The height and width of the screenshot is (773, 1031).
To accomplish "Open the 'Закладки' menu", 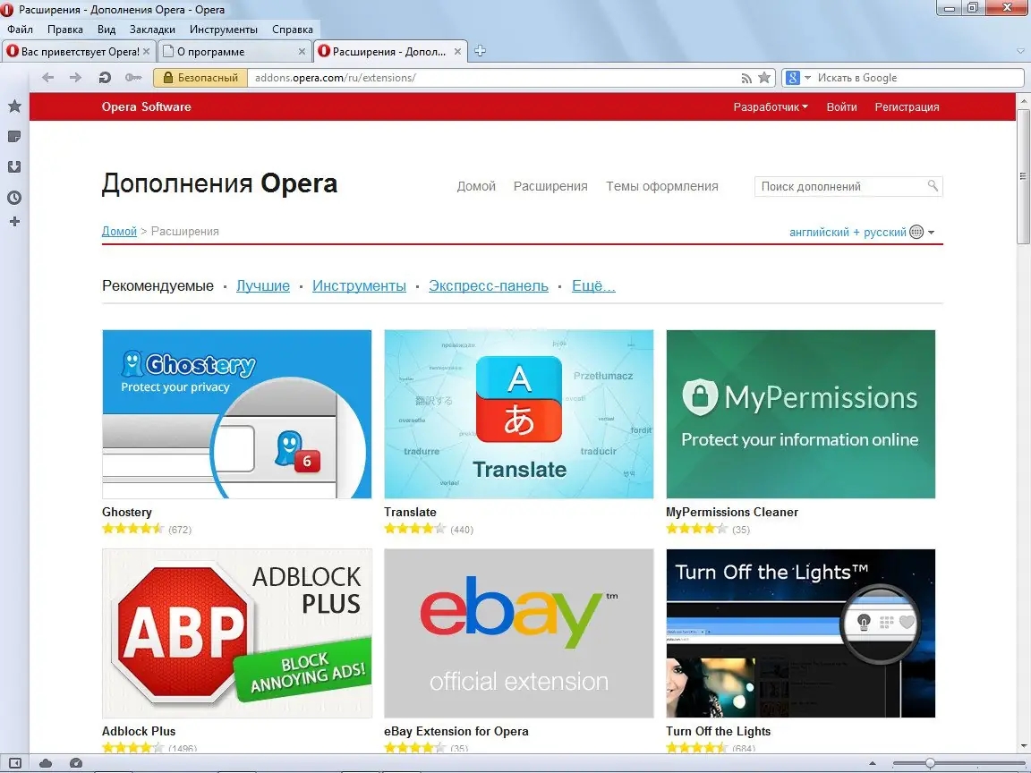I will point(152,30).
